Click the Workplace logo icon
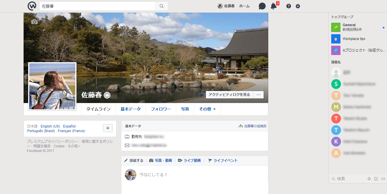Viewport: 387px width, 194px height. pyautogui.click(x=32, y=6)
